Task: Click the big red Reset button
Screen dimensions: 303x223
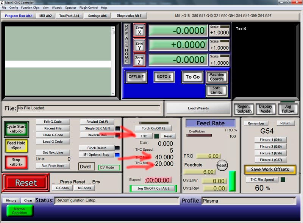Action: 26,182
